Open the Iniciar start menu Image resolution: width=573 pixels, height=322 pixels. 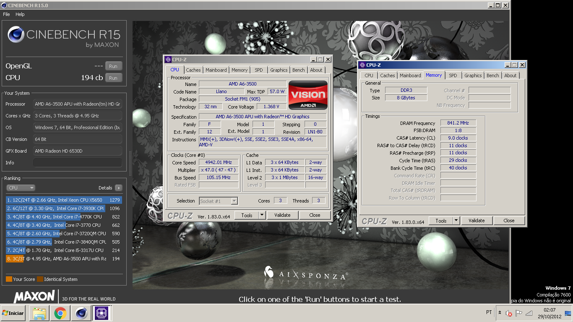pyautogui.click(x=13, y=313)
